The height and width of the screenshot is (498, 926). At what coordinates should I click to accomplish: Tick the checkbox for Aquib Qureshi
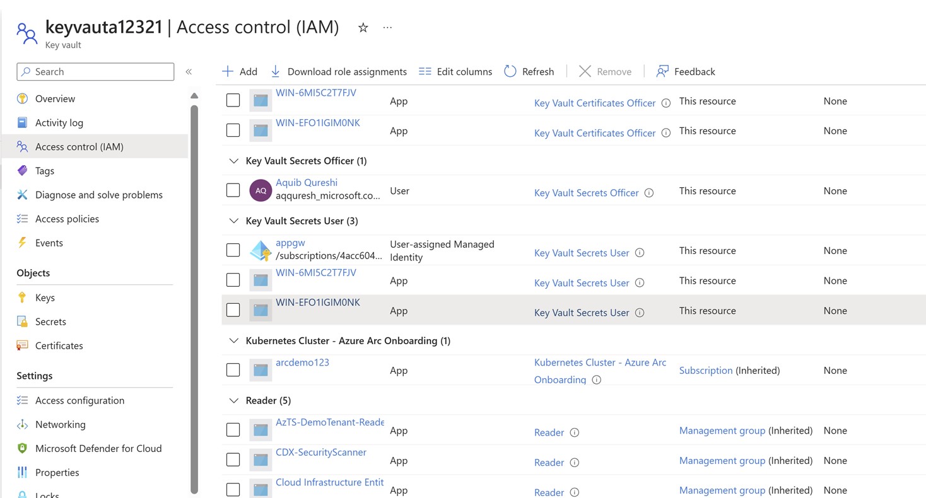(233, 190)
